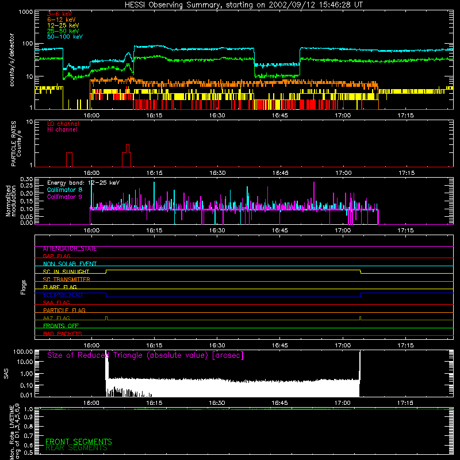Click the 1000 tick label on counts axis
460x460 pixels.
pos(25,12)
